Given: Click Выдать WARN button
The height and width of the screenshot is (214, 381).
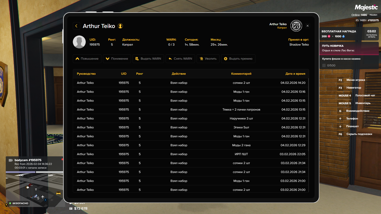Looking at the screenshot, I should [148, 59].
